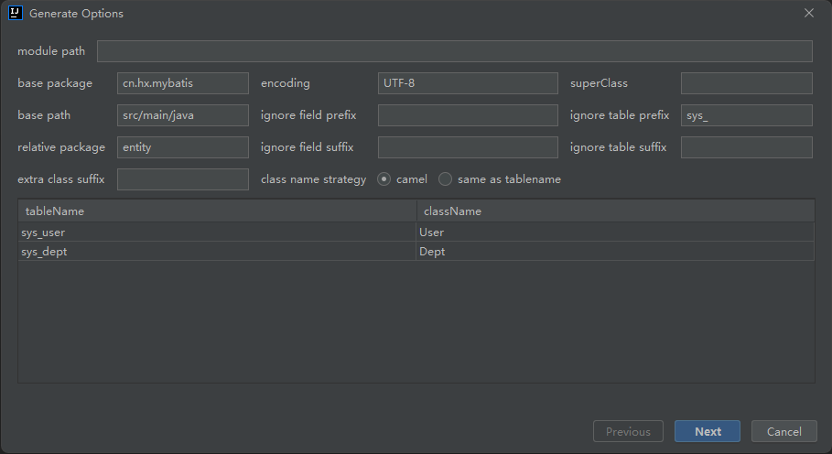Viewport: 832px width, 454px height.
Task: Select the User class name cell
Action: pyautogui.click(x=615, y=232)
